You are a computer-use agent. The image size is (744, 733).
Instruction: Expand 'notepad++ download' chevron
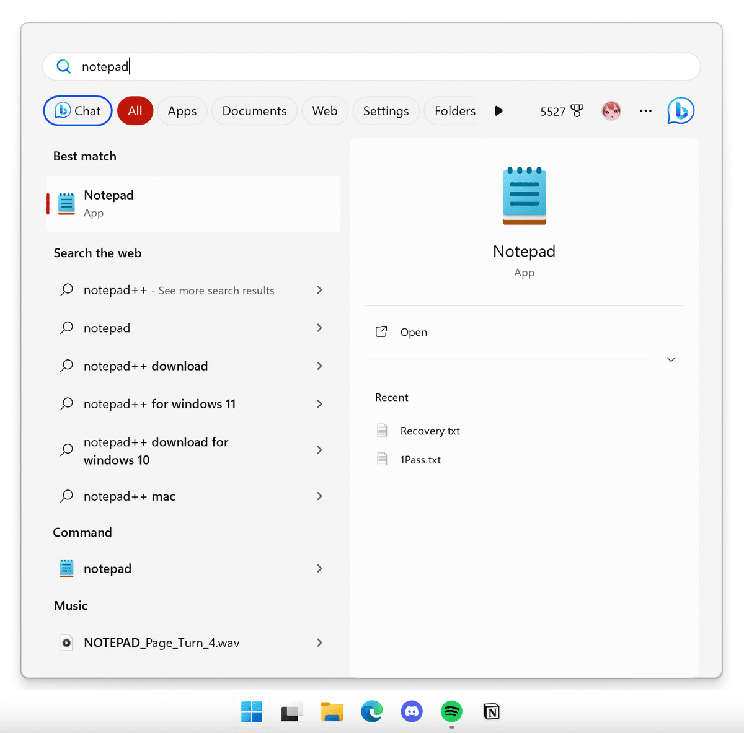point(319,366)
